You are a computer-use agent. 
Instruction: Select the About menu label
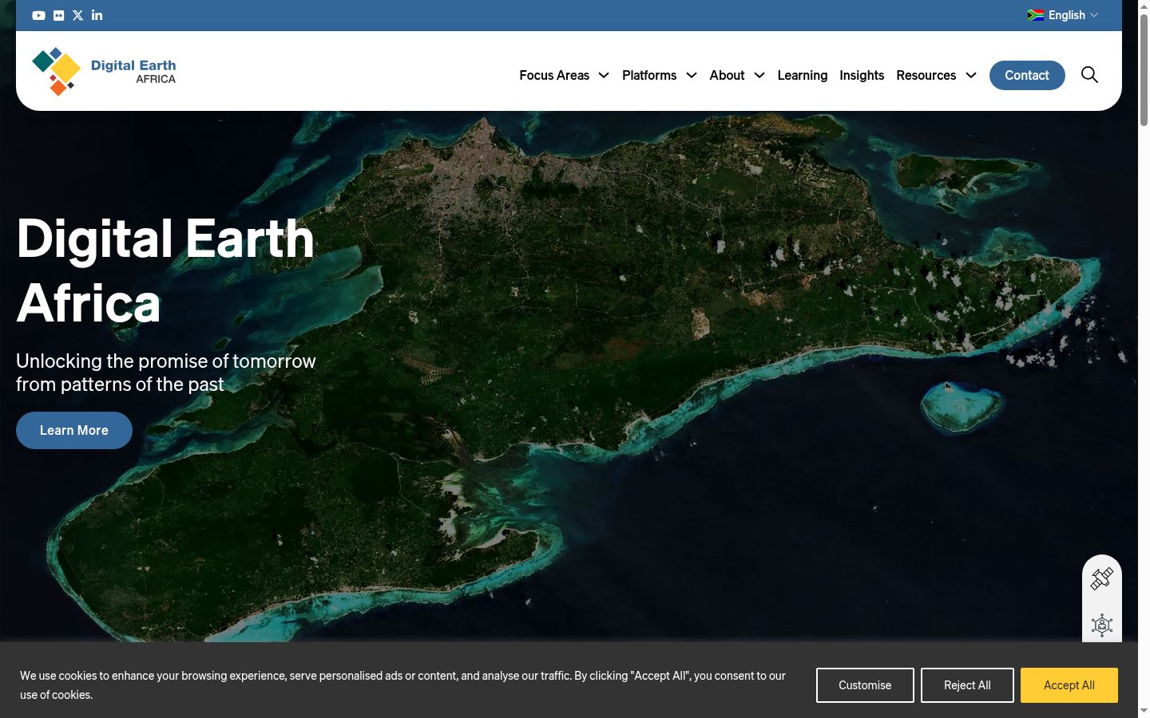pos(727,75)
